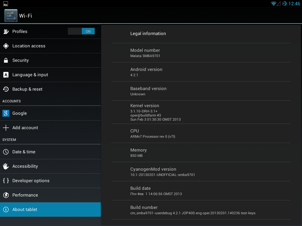Tap Kernel version 3.1.10-DRH-3.1+ entry
302x226 pixels.
[201, 112]
